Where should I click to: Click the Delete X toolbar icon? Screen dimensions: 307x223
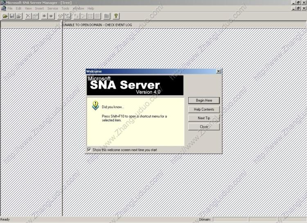click(28, 16)
